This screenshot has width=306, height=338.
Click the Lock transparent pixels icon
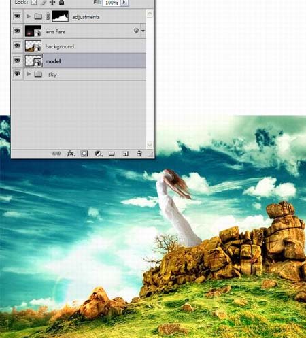tap(34, 3)
